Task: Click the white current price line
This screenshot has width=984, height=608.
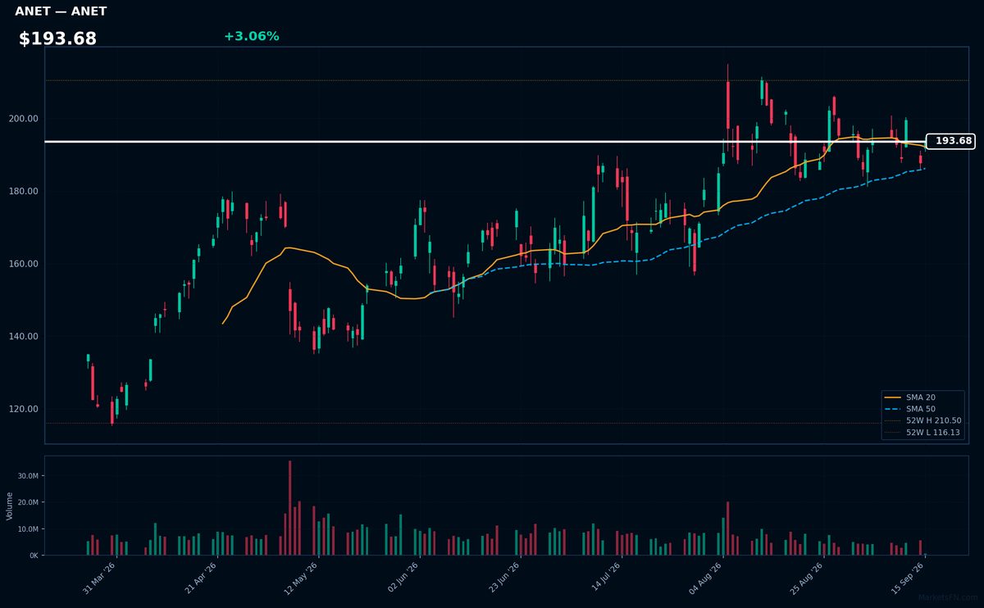Action: pos(485,141)
